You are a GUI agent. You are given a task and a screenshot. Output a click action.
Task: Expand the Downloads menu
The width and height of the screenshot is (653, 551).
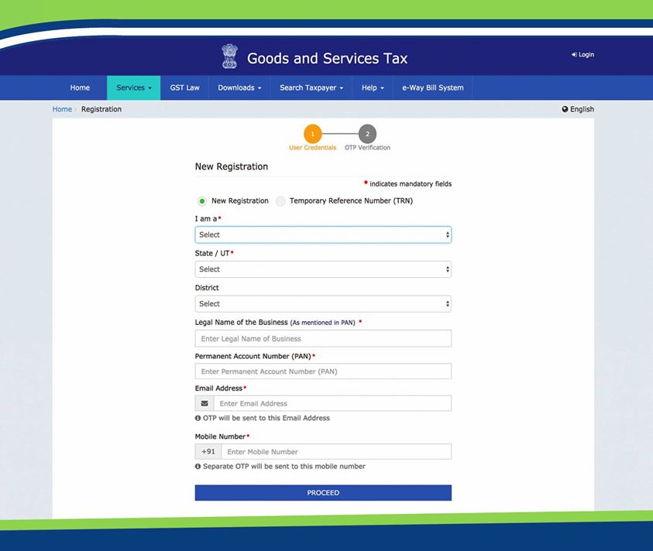tap(239, 87)
